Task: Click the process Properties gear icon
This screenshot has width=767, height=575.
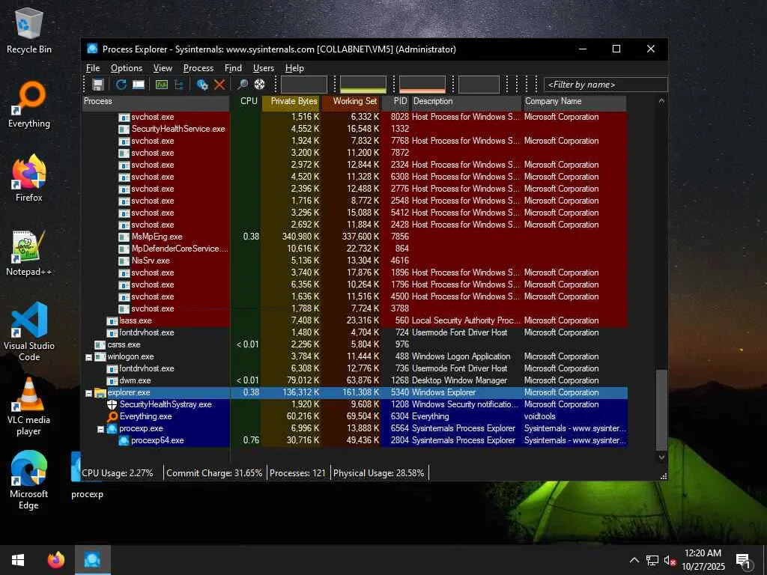Action: [x=202, y=85]
